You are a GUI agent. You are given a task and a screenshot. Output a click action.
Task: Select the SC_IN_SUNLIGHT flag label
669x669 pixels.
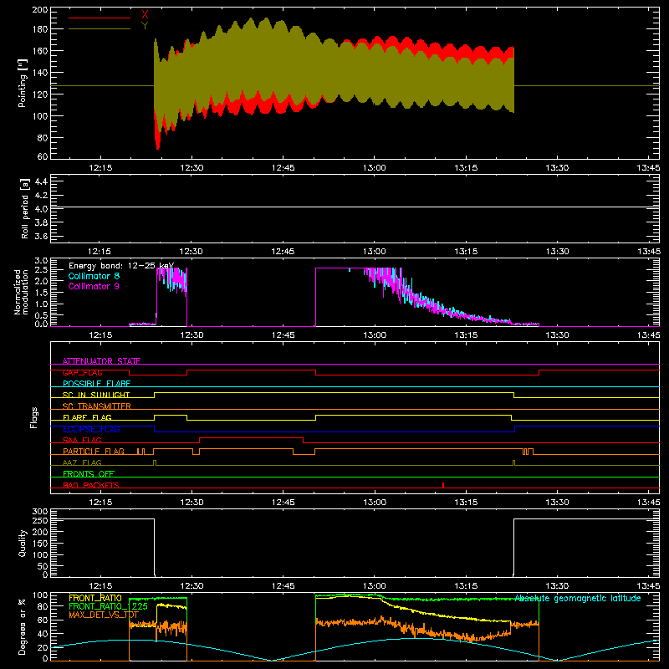pos(96,395)
